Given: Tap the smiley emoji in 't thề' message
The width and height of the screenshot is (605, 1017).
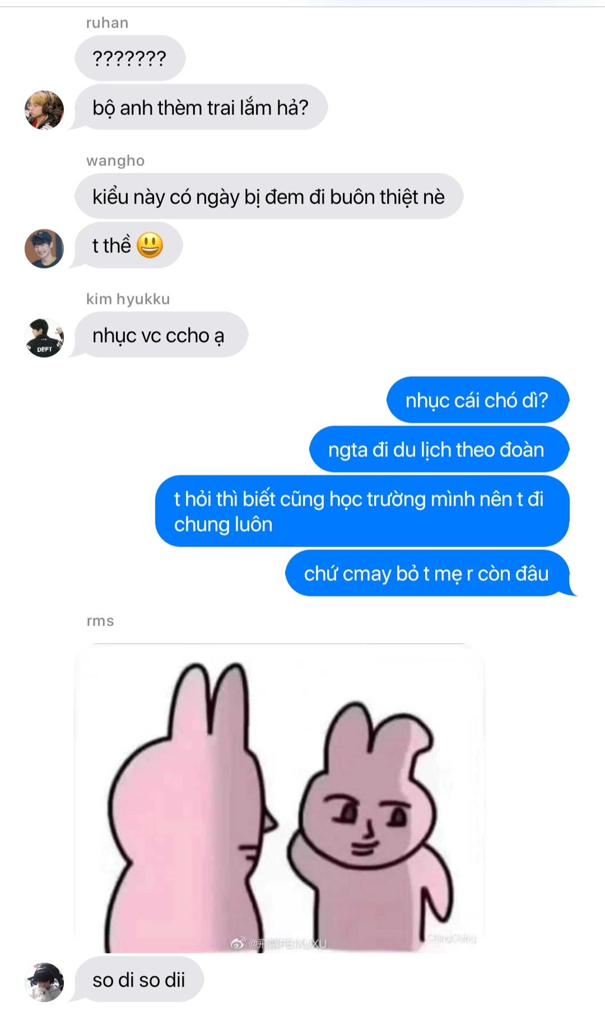Looking at the screenshot, I should 150,245.
